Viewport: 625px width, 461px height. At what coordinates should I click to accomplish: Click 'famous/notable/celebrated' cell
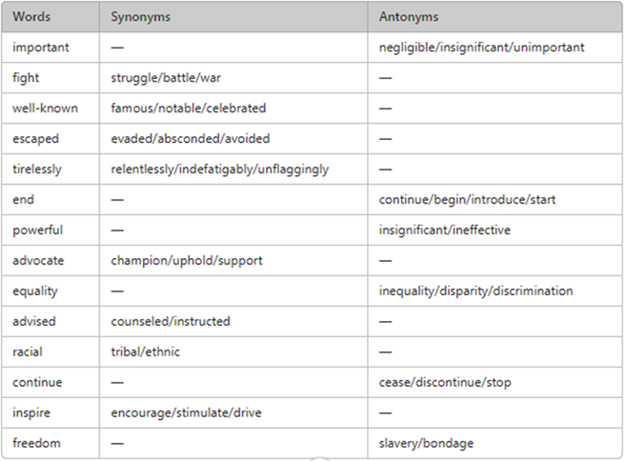(x=188, y=108)
